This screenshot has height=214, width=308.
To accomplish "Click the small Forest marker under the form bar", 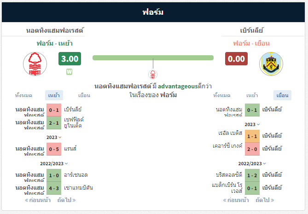I will point(153,75).
